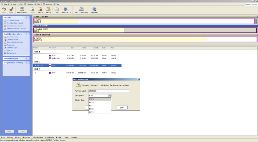This screenshot has width=258, height=142.
Task: Expand the 0 Operations Pending panel
Action: point(27,63)
